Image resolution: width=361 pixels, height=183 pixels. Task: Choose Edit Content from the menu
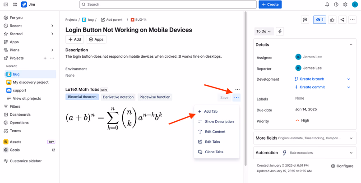click(x=217, y=132)
